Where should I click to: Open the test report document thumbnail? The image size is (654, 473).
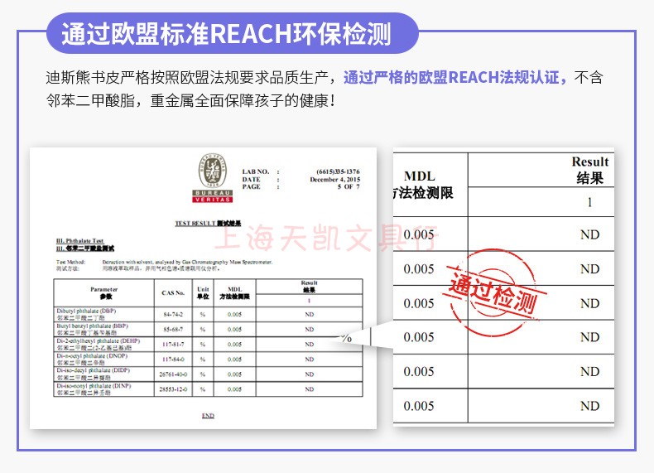click(x=203, y=288)
